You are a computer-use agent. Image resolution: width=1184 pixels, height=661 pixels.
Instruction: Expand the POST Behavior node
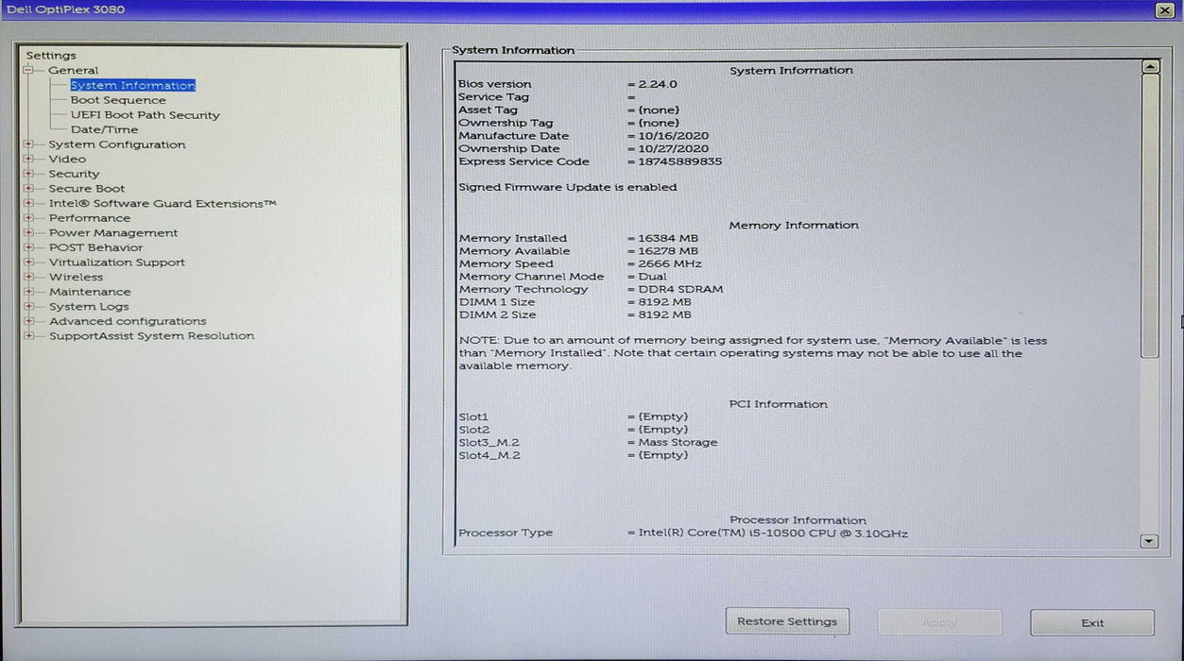pos(28,247)
